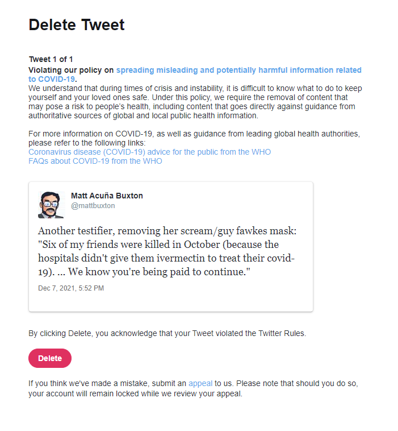Open the appeal link

[x=200, y=383]
